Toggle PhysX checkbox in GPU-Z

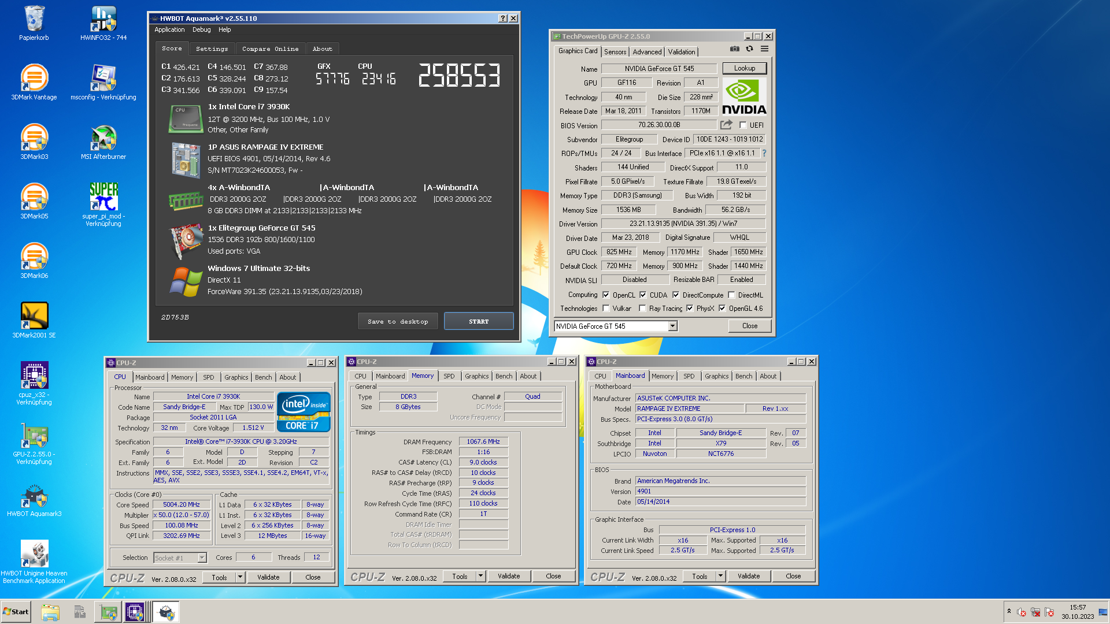coord(690,309)
